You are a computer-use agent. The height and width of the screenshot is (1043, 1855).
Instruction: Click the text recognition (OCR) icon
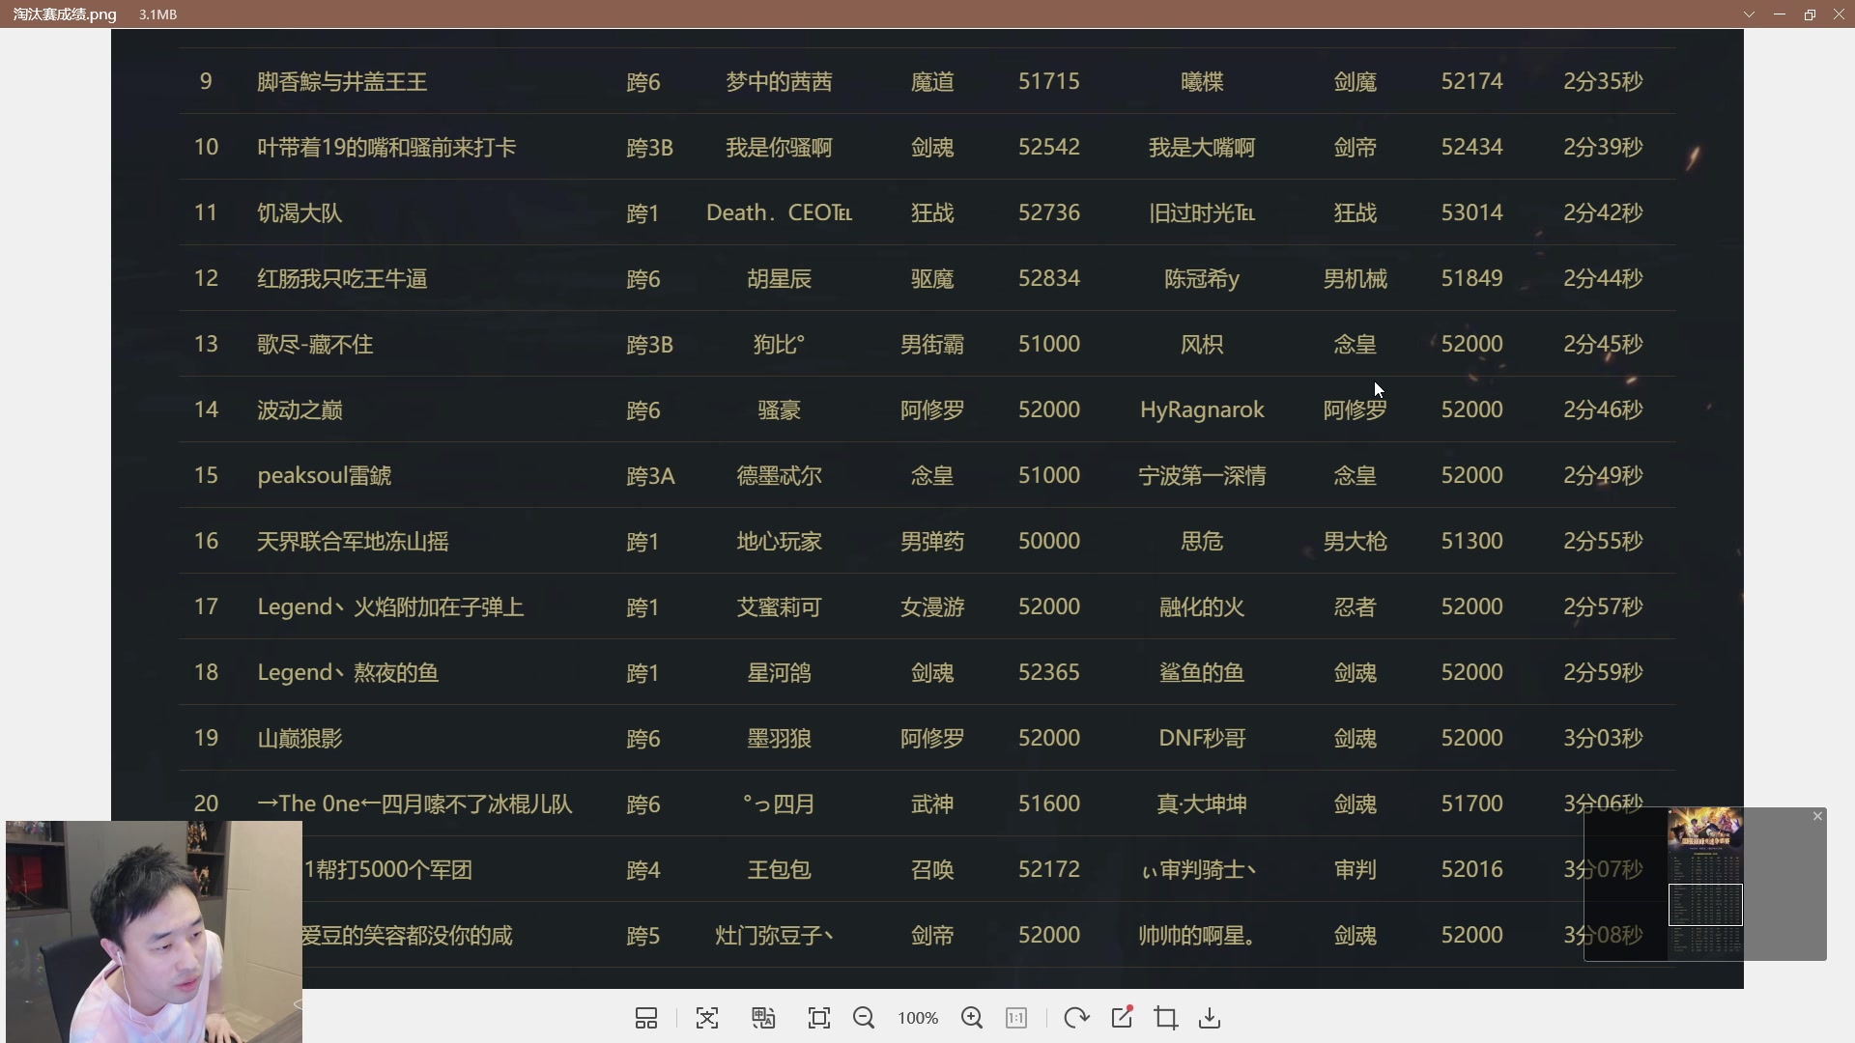(707, 1018)
